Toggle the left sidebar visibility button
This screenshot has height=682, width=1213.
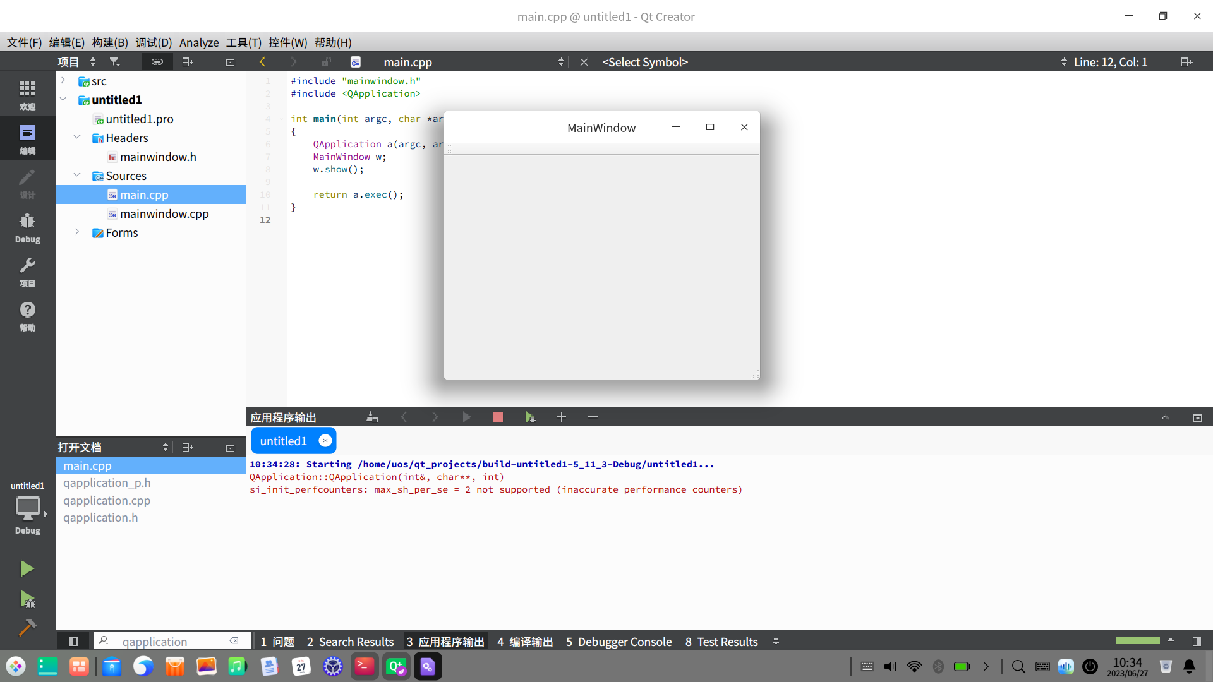coord(73,642)
